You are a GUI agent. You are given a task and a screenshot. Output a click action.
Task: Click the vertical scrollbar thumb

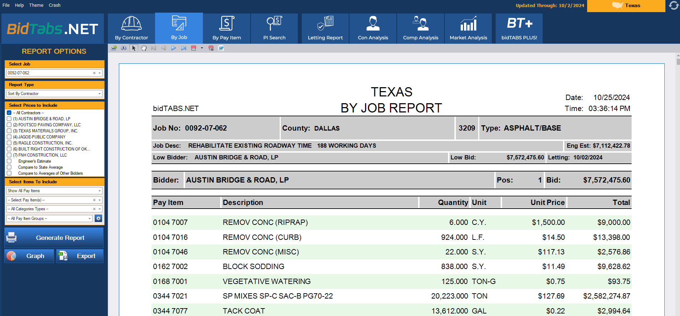[678, 62]
